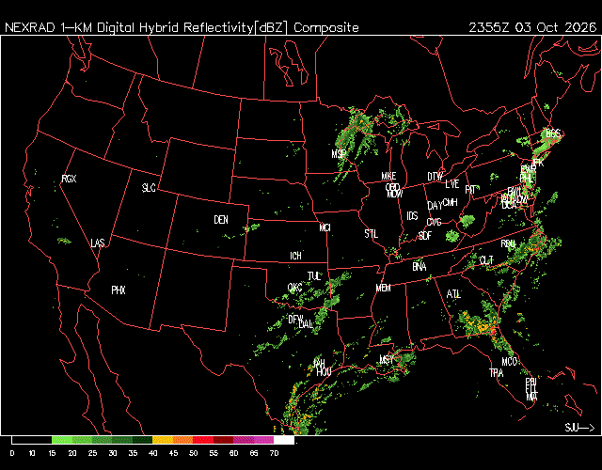Click the dark red 55-60 dBZ legend swatch
This screenshot has width=602, height=470.
(x=224, y=440)
